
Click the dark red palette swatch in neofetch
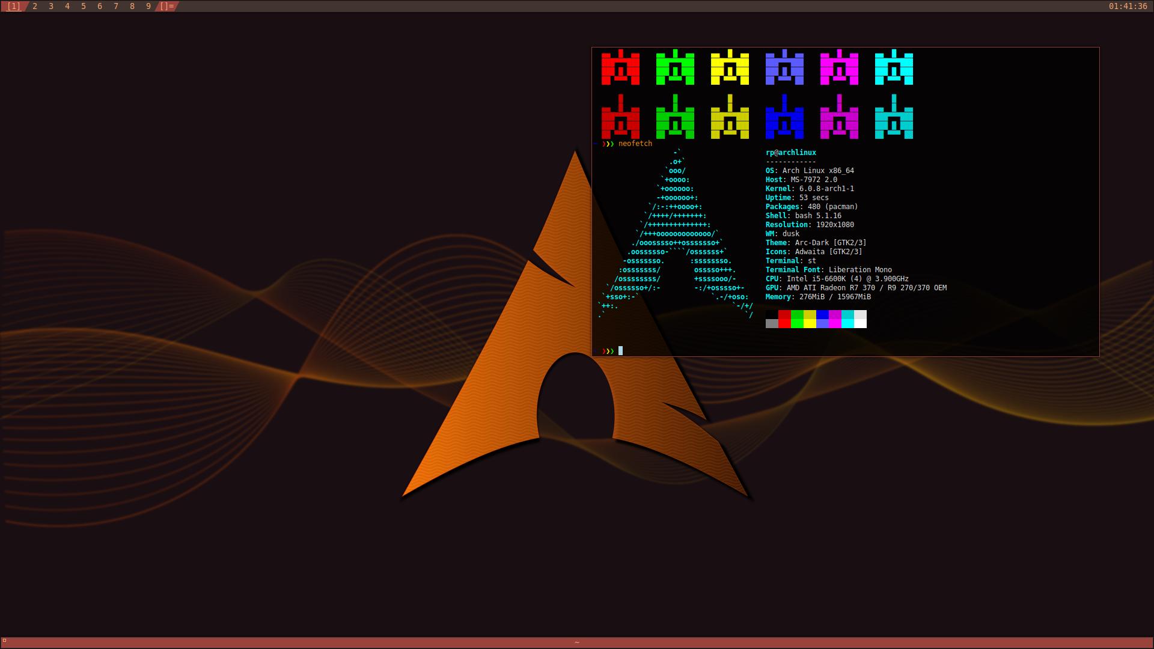(784, 314)
